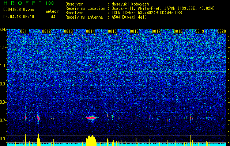Click the 0.7 kHz axis label

click(3, 120)
